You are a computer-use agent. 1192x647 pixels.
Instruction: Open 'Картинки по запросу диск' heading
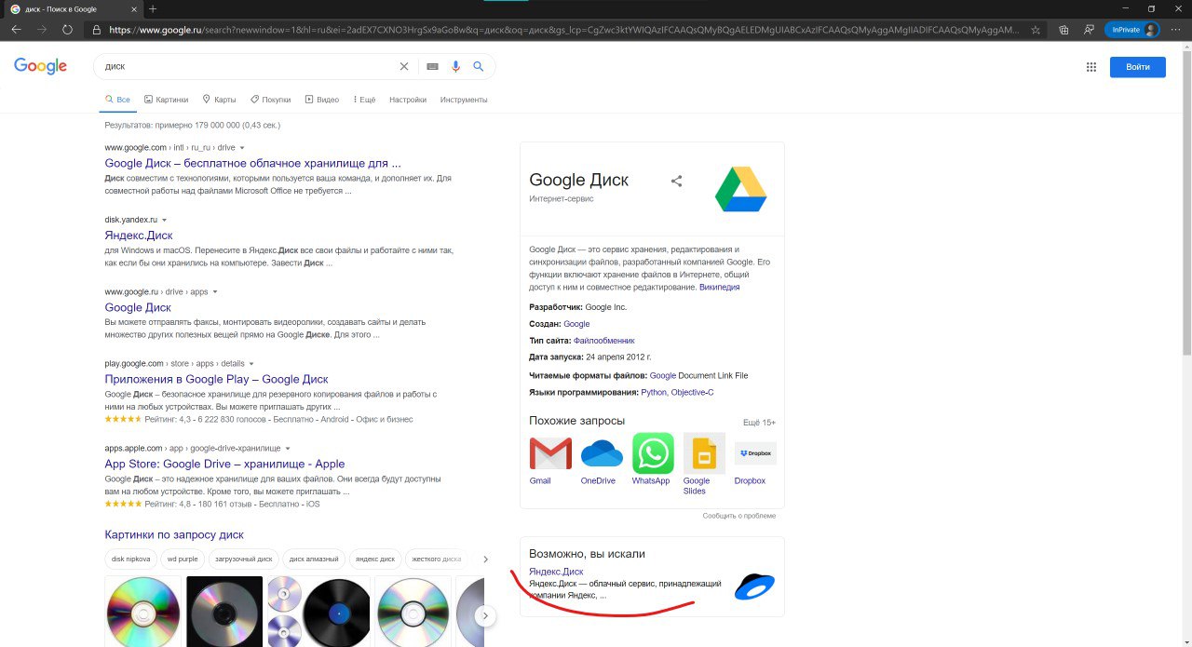click(174, 534)
